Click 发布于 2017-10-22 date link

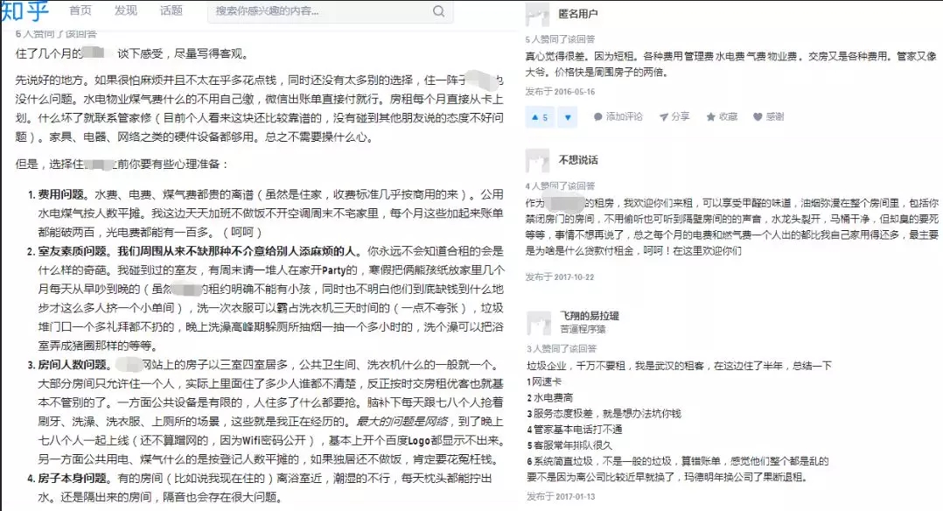pyautogui.click(x=559, y=276)
